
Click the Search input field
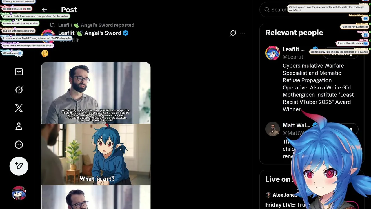pyautogui.click(x=279, y=10)
